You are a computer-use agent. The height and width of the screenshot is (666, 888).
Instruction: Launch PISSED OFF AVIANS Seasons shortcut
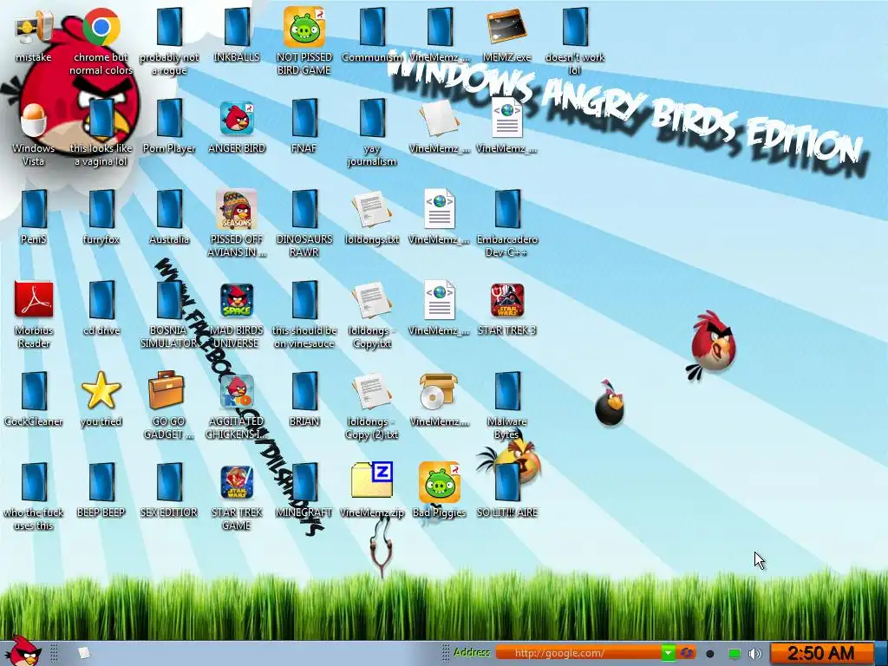pyautogui.click(x=237, y=210)
